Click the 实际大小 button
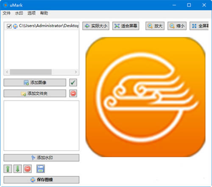Screen dimensions: 212x187 [96, 26]
